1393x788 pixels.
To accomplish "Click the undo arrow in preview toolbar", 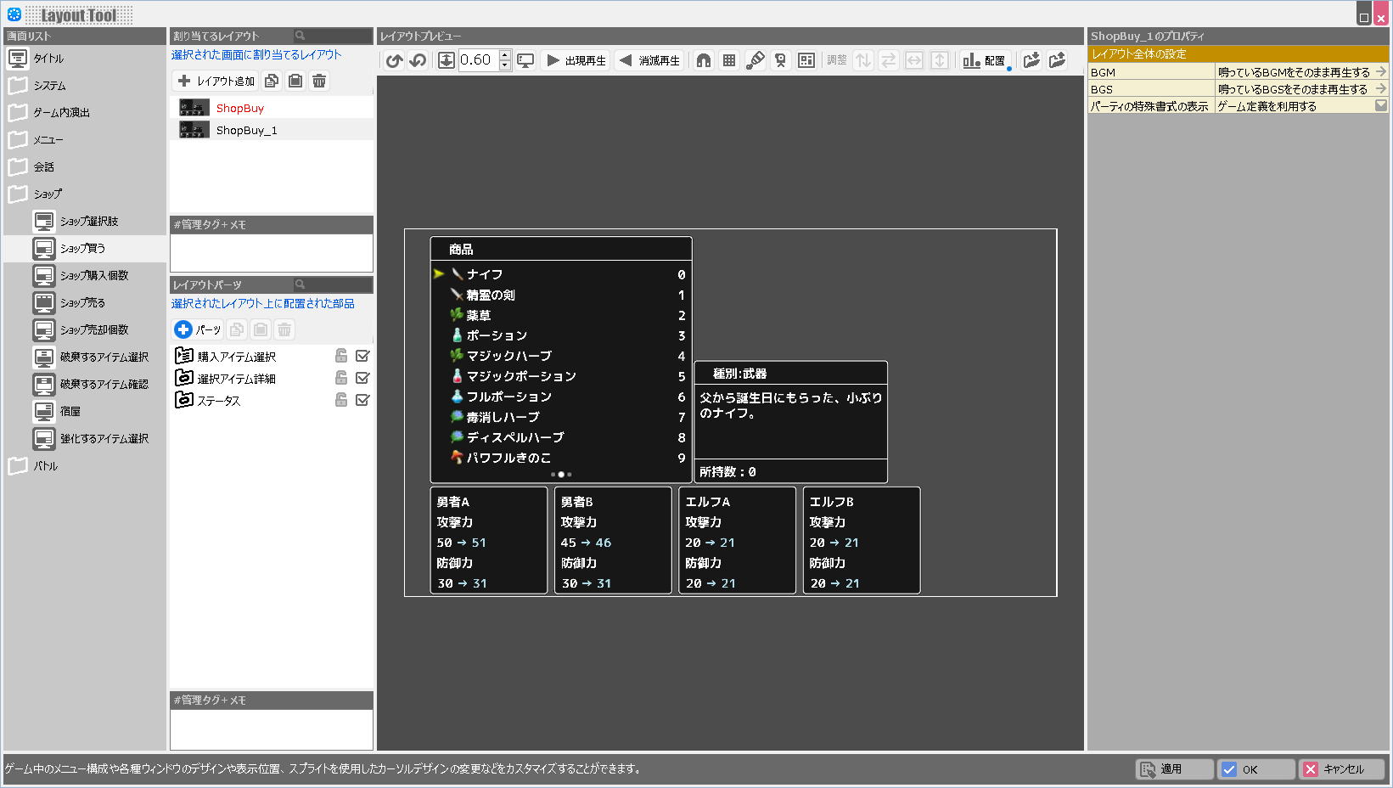I will (394, 60).
